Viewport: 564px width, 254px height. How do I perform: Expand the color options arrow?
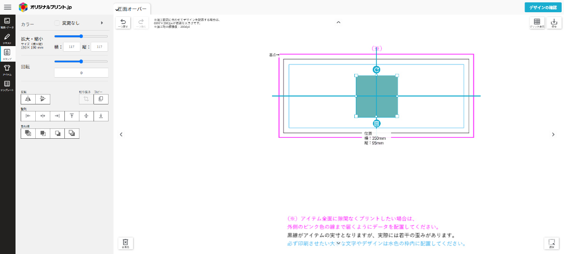(x=102, y=23)
